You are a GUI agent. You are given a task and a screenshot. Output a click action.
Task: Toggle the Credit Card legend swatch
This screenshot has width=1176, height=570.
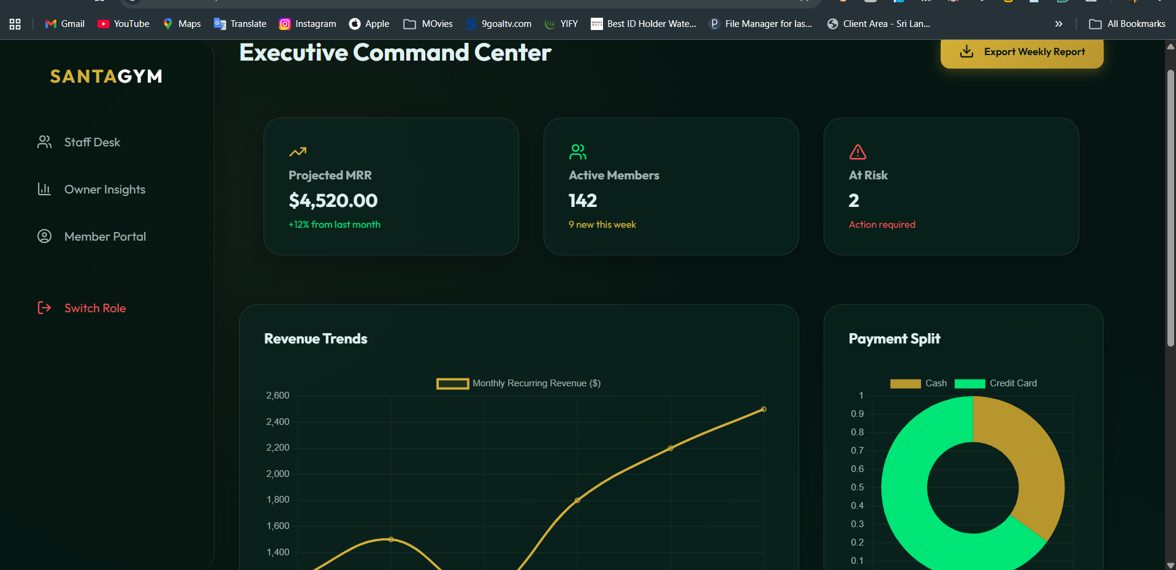(970, 383)
